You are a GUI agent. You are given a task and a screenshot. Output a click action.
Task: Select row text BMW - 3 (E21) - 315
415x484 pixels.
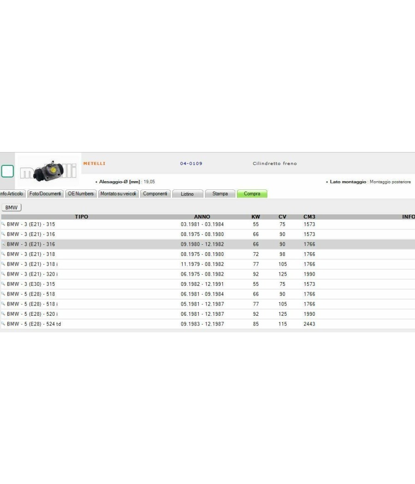click(x=31, y=224)
